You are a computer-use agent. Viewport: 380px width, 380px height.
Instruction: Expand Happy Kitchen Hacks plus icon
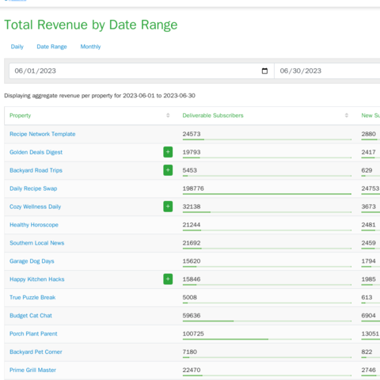coord(168,279)
